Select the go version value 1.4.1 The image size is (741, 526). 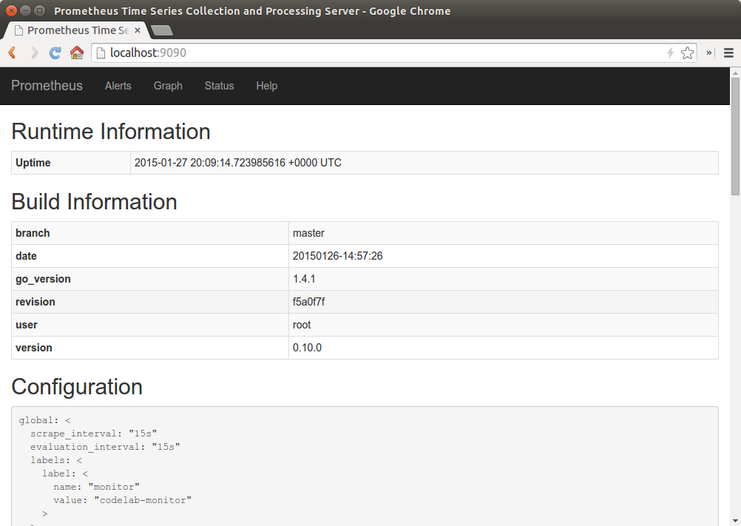coord(304,279)
